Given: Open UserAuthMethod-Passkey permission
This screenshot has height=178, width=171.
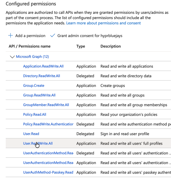Looking at the screenshot, I should pos(48,172).
